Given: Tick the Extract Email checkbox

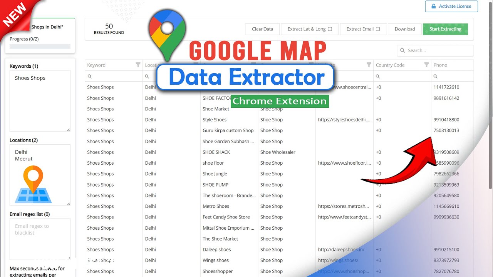Looking at the screenshot, I should [x=378, y=29].
